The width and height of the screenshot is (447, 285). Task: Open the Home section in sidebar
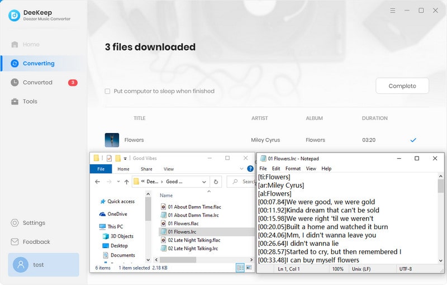(31, 44)
